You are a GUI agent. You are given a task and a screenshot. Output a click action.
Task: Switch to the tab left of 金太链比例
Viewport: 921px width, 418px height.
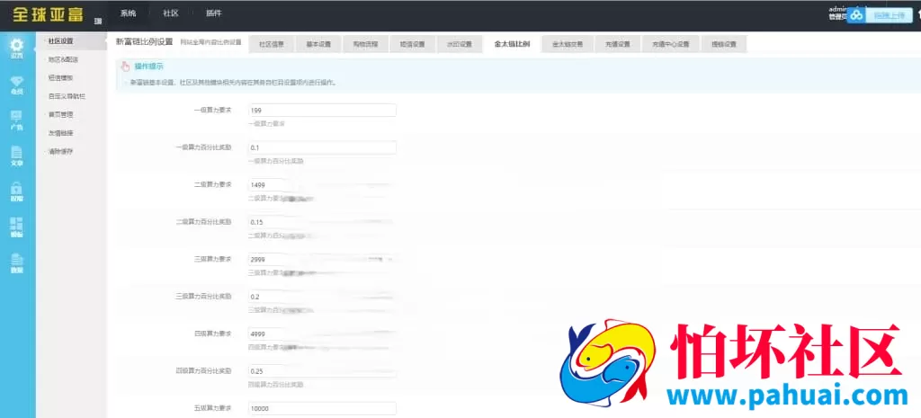pos(459,44)
